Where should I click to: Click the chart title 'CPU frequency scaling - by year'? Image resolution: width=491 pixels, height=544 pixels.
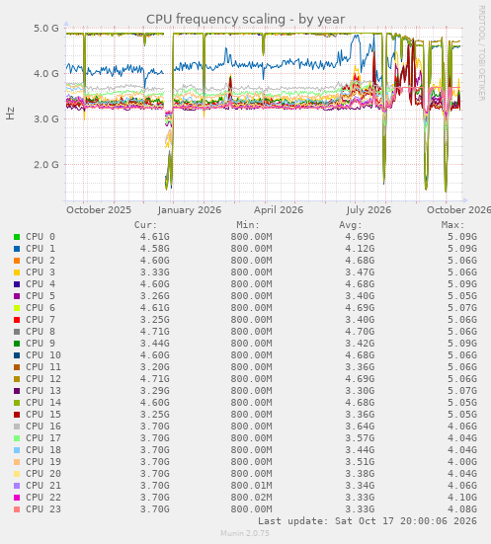(x=245, y=20)
